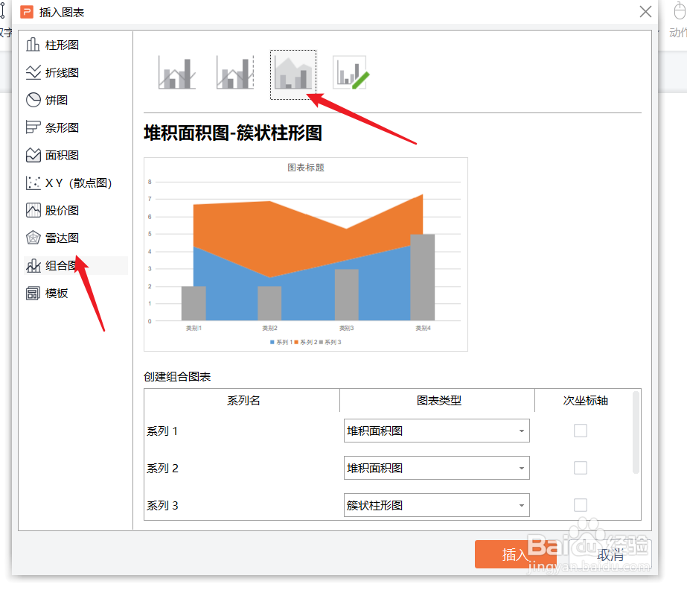This screenshot has height=590, width=687.
Task: Enable secondary axis for 系列 3
Action: click(x=581, y=505)
